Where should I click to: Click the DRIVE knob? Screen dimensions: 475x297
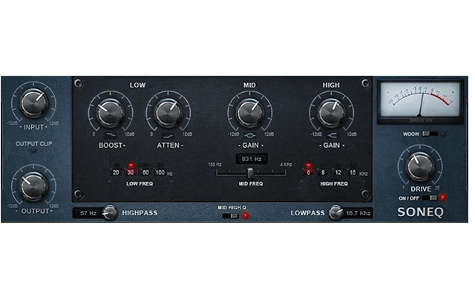point(419,166)
